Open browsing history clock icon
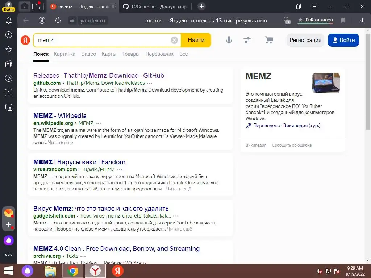 (x=9, y=35)
